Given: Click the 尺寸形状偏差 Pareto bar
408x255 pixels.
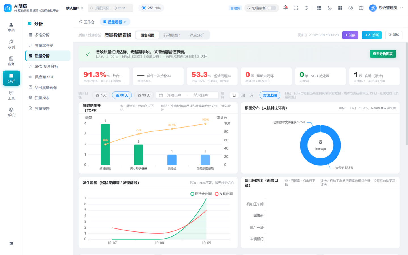Looking at the screenshot, I should [139, 155].
